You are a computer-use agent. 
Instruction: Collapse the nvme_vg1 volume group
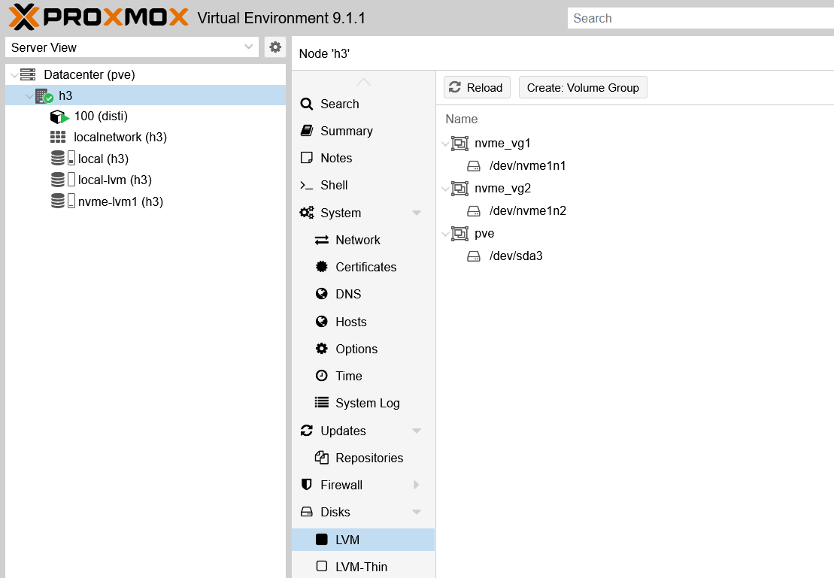[446, 144]
